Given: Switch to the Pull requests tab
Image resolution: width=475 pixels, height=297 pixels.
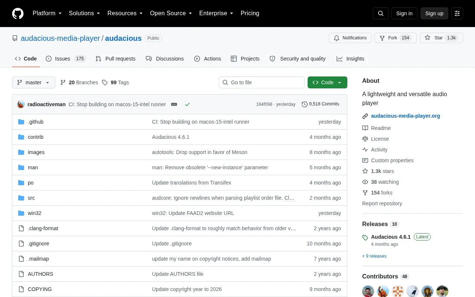Looking at the screenshot, I should [115, 59].
